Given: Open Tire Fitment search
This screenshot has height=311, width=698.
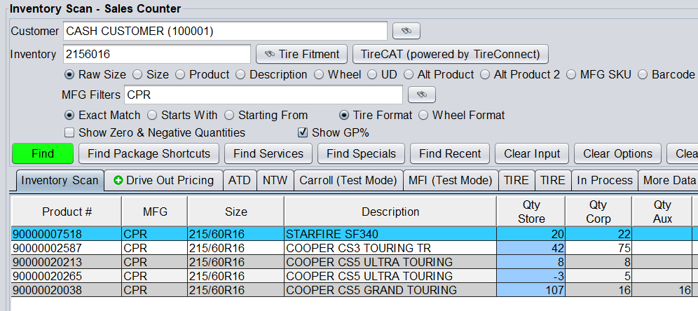Looking at the screenshot, I should click(x=301, y=54).
